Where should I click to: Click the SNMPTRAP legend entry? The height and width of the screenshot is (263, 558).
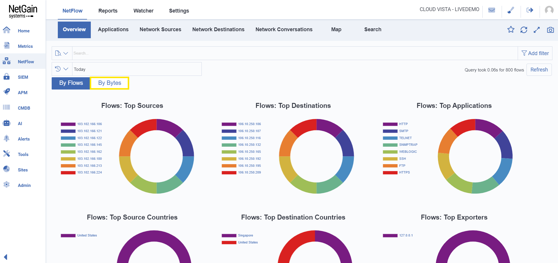(408, 145)
